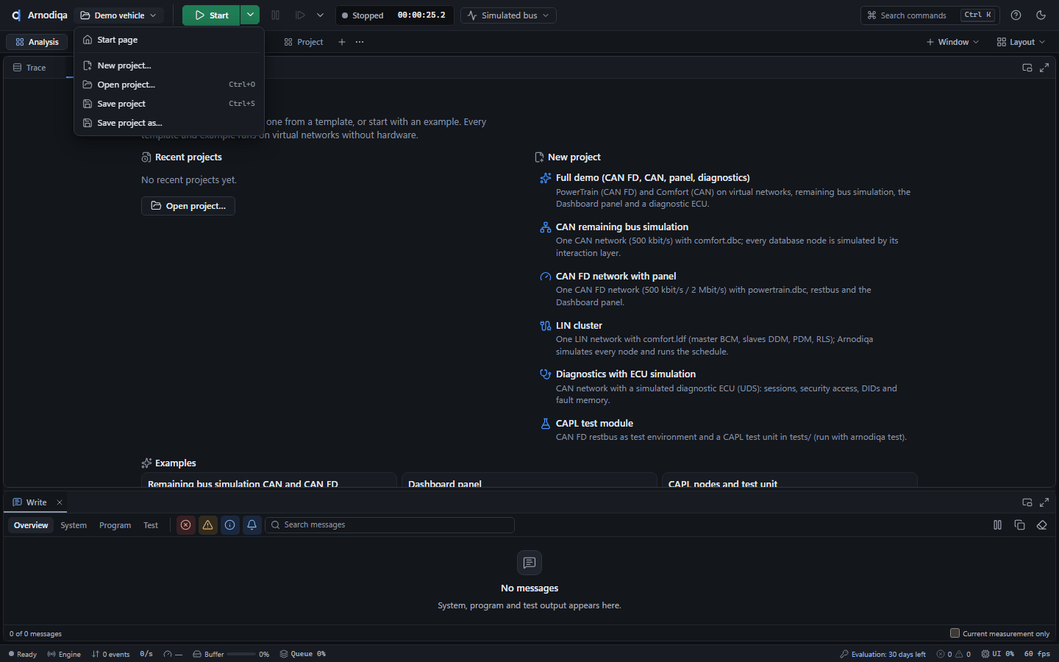The image size is (1059, 662).
Task: Expand the step options chevron
Action: point(320,15)
